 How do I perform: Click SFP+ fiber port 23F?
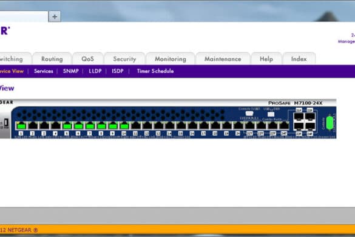pos(299,126)
